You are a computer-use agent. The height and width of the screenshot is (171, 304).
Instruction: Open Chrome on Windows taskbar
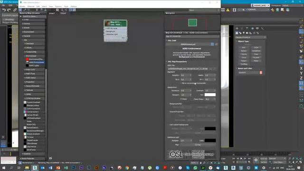pos(127,168)
